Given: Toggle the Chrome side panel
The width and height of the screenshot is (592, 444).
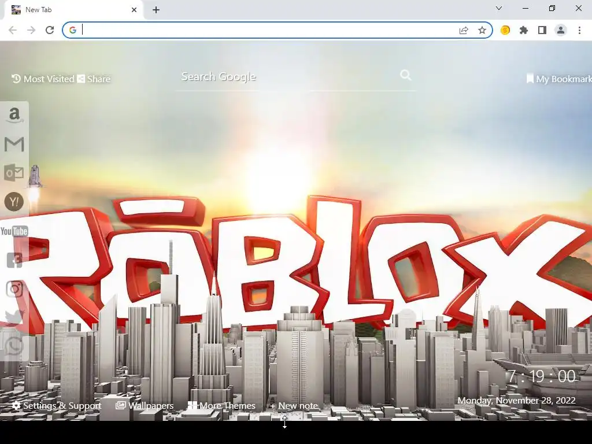Looking at the screenshot, I should pos(542,30).
